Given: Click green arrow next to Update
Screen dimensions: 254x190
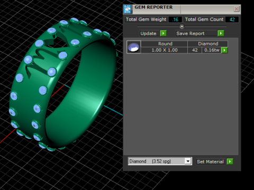Looking at the screenshot, I should 164,33.
